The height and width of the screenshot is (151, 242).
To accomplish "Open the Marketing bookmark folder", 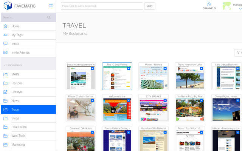I will 28,145.
